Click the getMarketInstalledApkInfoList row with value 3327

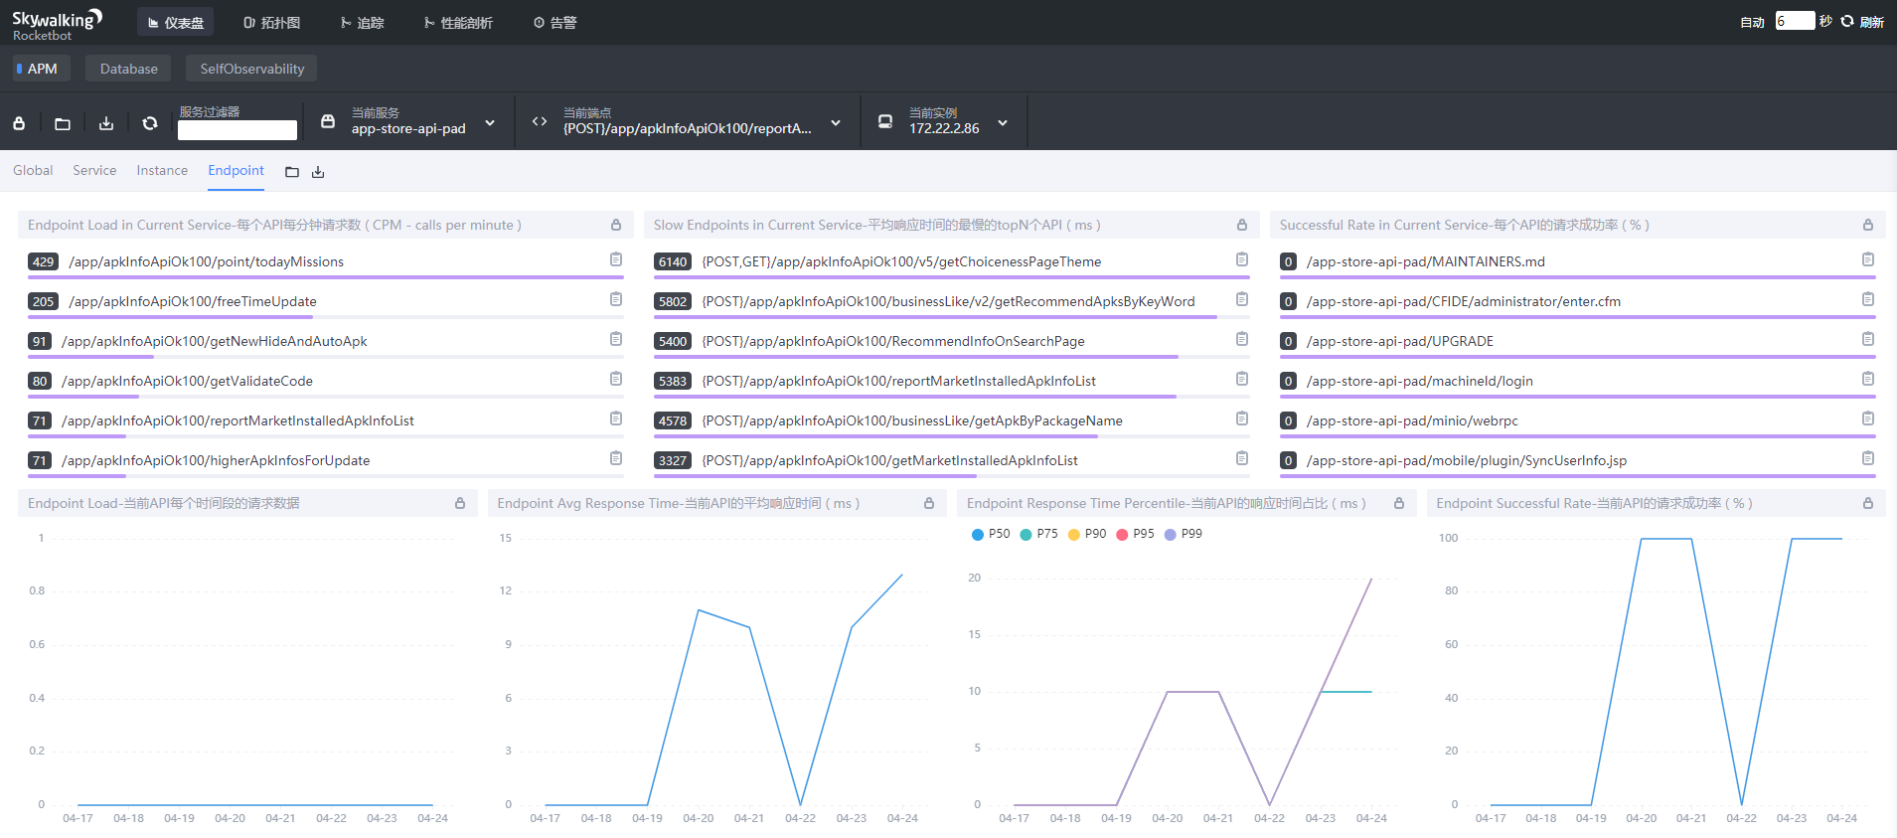(889, 460)
